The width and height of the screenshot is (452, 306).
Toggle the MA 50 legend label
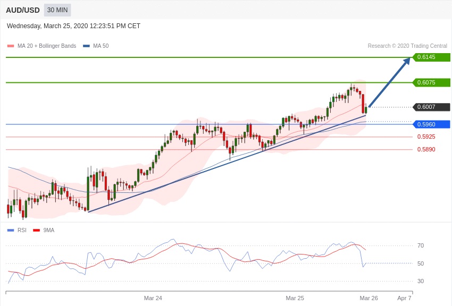[101, 46]
